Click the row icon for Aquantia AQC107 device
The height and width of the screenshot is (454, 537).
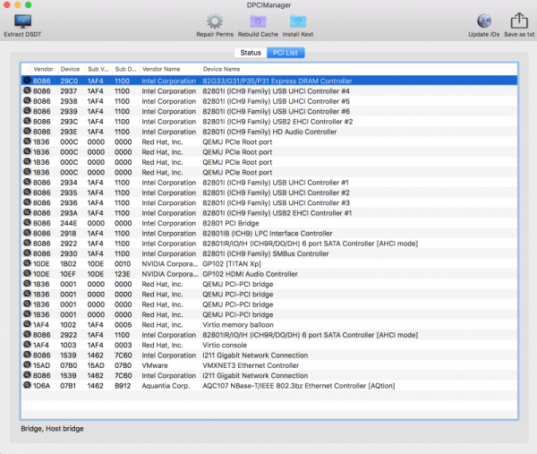pyautogui.click(x=26, y=386)
